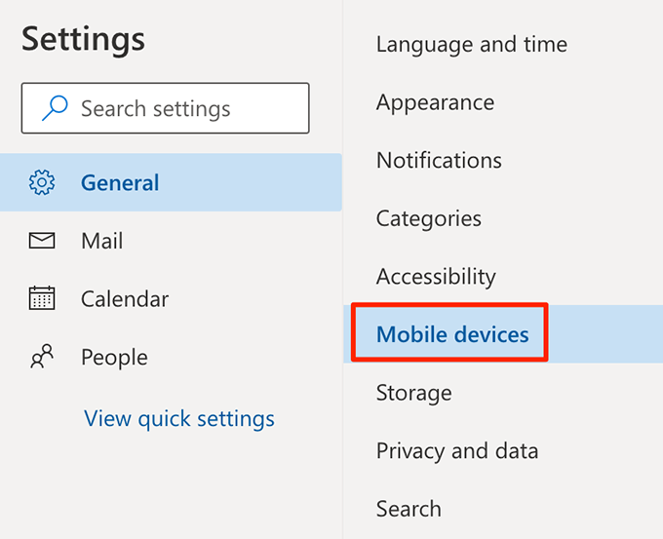Choose the Appearance option
The width and height of the screenshot is (663, 539).
(435, 102)
